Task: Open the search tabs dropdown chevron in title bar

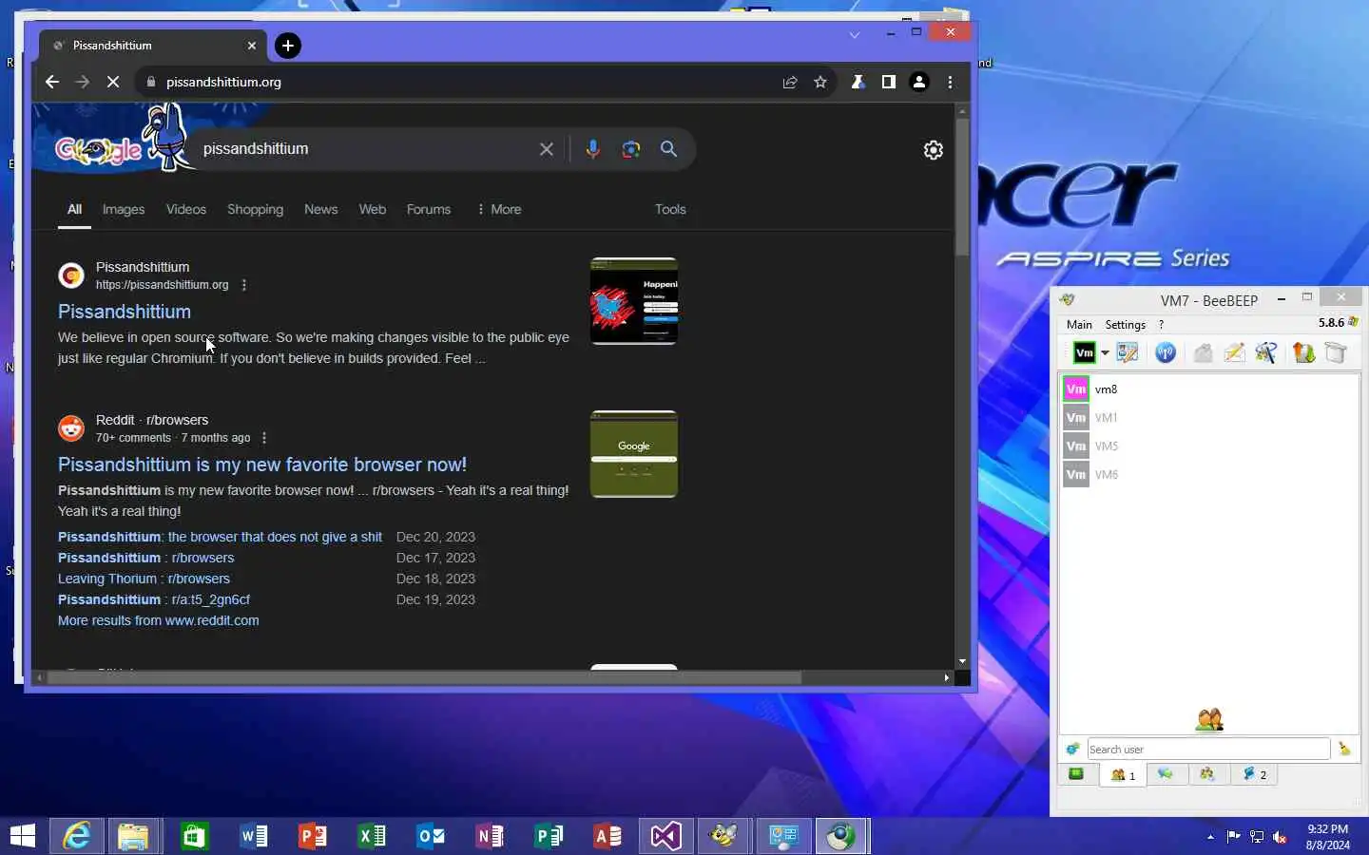Action: pyautogui.click(x=855, y=35)
